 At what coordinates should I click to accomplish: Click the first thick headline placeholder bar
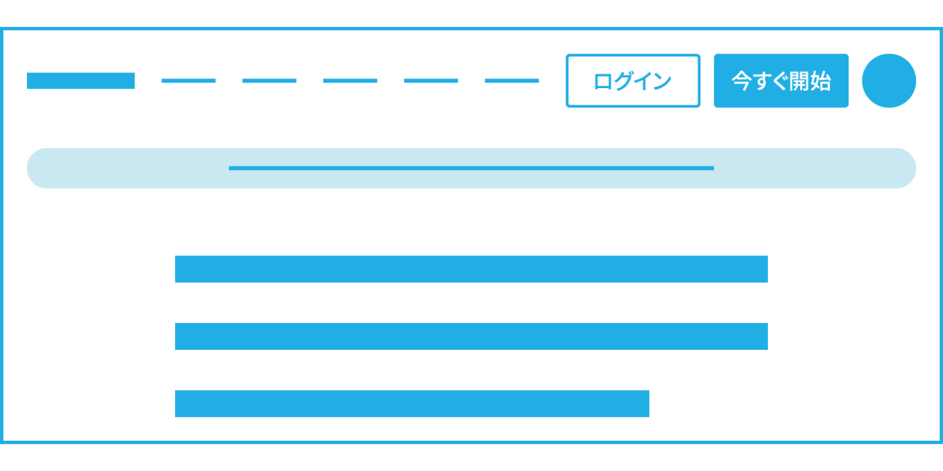coord(472,269)
